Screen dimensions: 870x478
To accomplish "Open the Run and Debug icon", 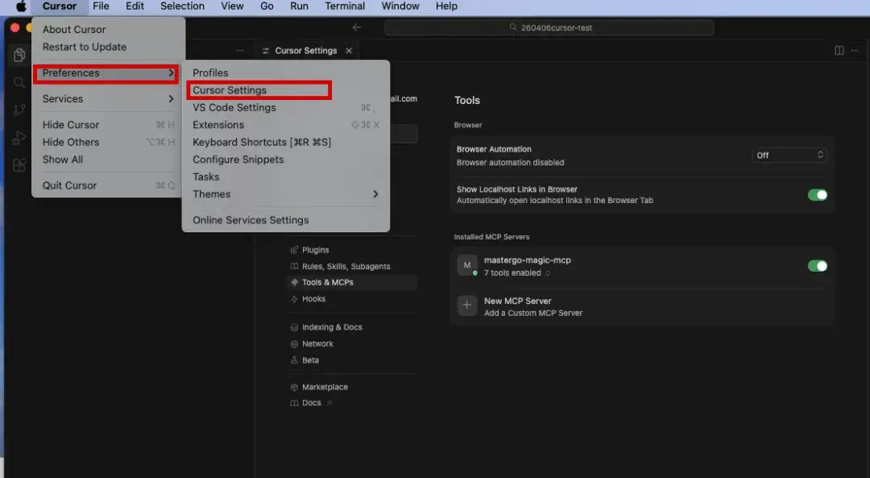I will [x=19, y=138].
